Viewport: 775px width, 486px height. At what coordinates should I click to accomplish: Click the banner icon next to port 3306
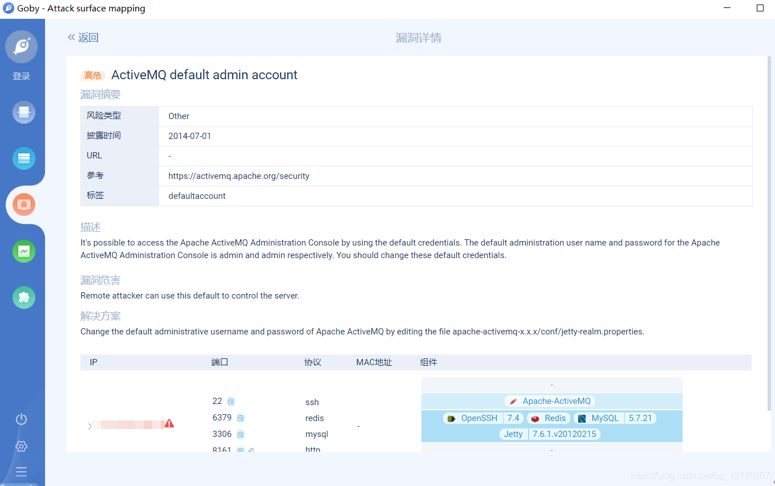pos(241,434)
